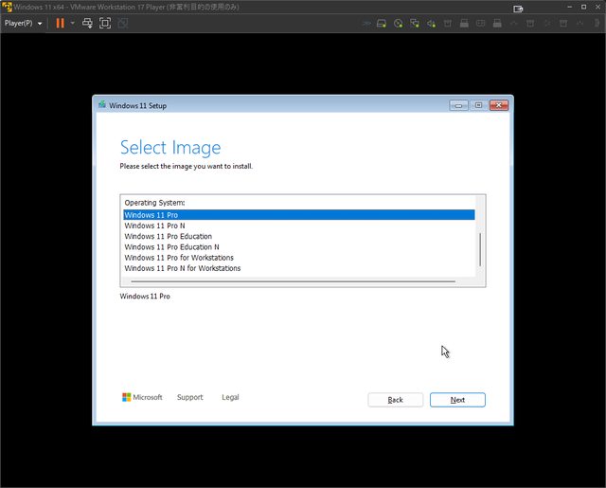Image resolution: width=606 pixels, height=488 pixels.
Task: Click the CD/DVD drive device icon
Action: tap(398, 23)
